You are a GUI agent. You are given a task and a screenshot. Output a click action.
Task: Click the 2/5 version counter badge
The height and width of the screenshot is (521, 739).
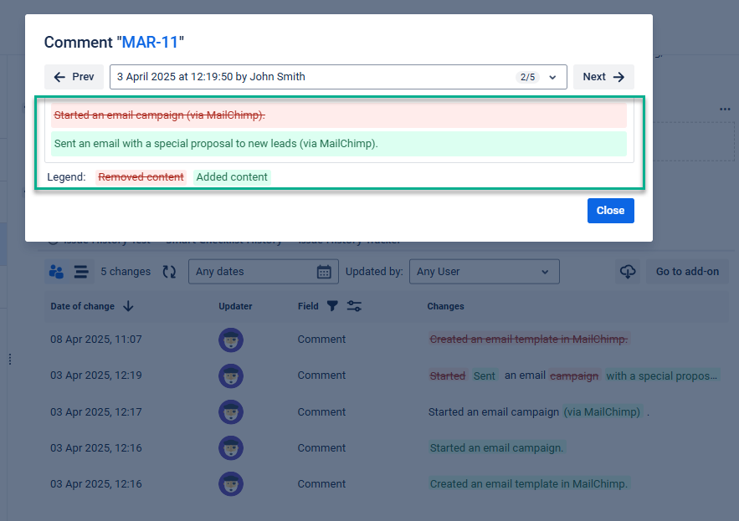527,77
